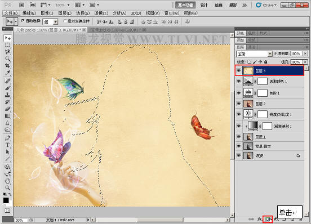Select the Hand tool

(7, 181)
